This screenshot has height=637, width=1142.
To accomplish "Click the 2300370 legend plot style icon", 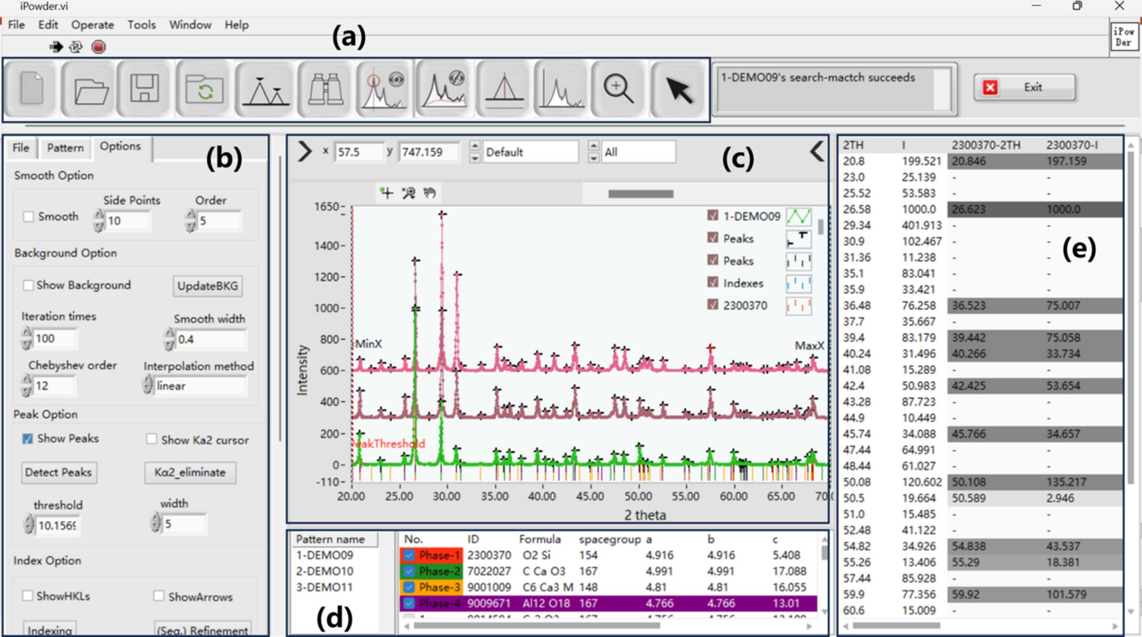I will click(799, 306).
